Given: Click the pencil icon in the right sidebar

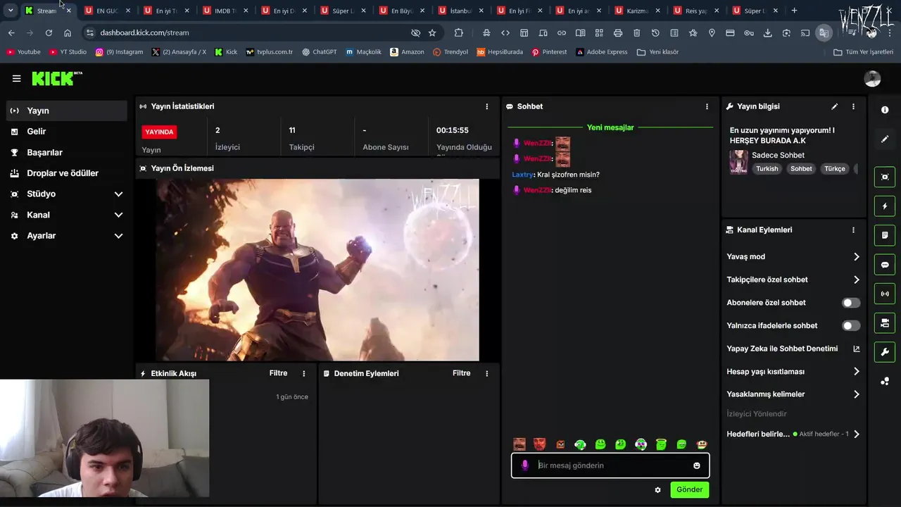Looking at the screenshot, I should point(885,139).
